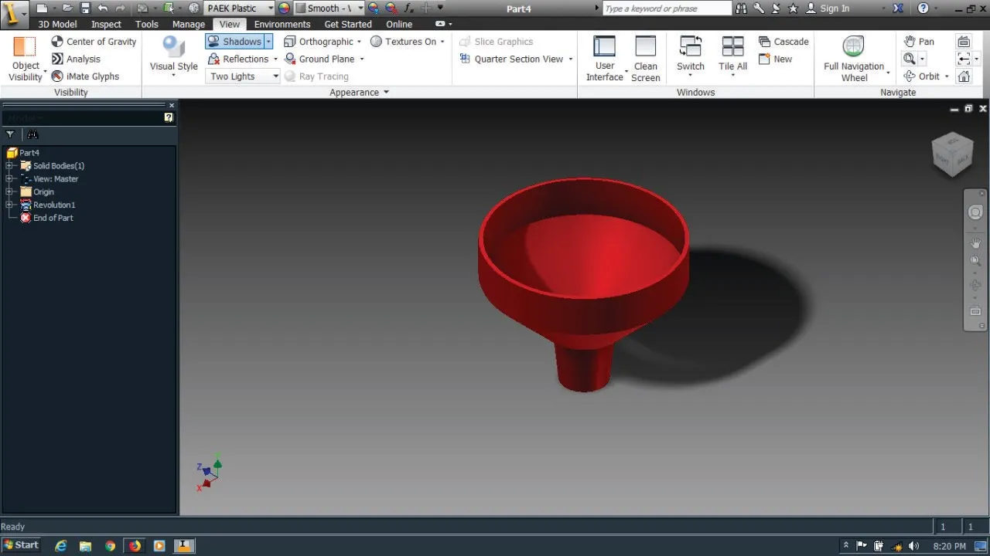
Task: Click the fx parameters icon
Action: point(409,8)
